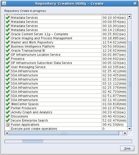Select the Presence row text
The width and height of the screenshot is (139, 155).
pyautogui.click(x=18, y=59)
